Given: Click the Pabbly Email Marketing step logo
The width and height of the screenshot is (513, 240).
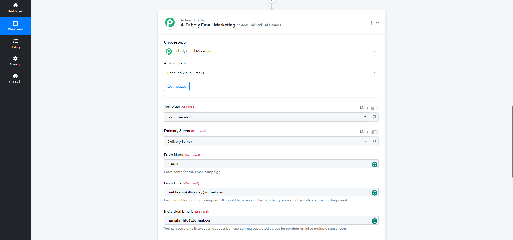Looking at the screenshot, I should [x=170, y=22].
